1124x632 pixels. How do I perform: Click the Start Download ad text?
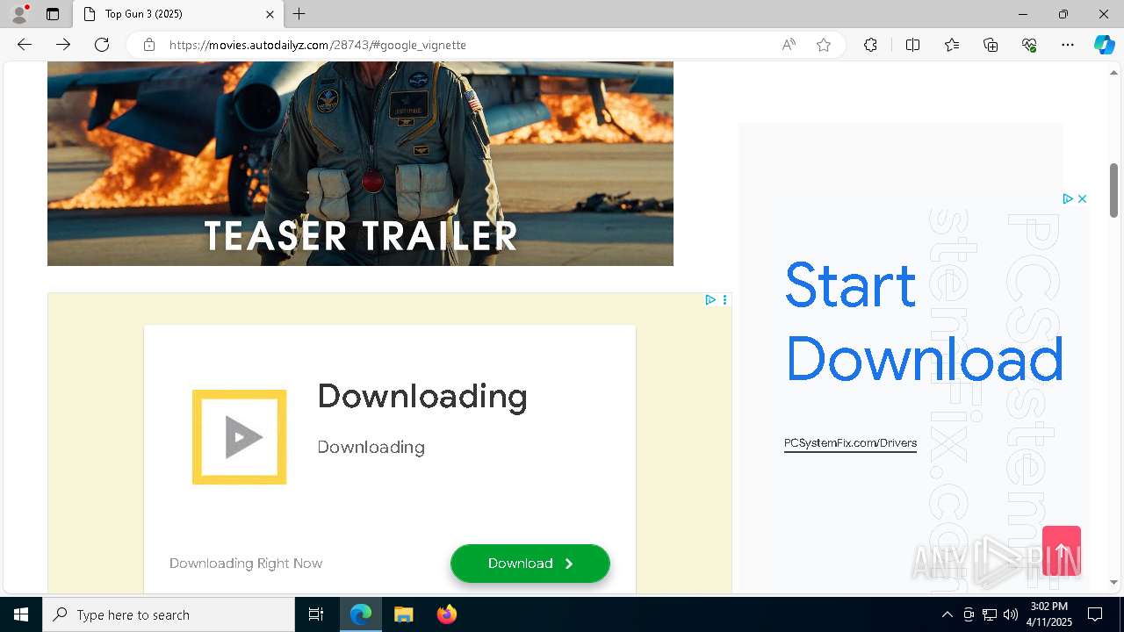[x=924, y=321]
